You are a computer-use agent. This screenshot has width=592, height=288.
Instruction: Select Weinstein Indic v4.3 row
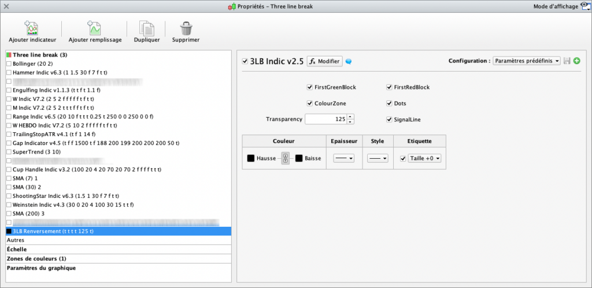tap(118, 205)
